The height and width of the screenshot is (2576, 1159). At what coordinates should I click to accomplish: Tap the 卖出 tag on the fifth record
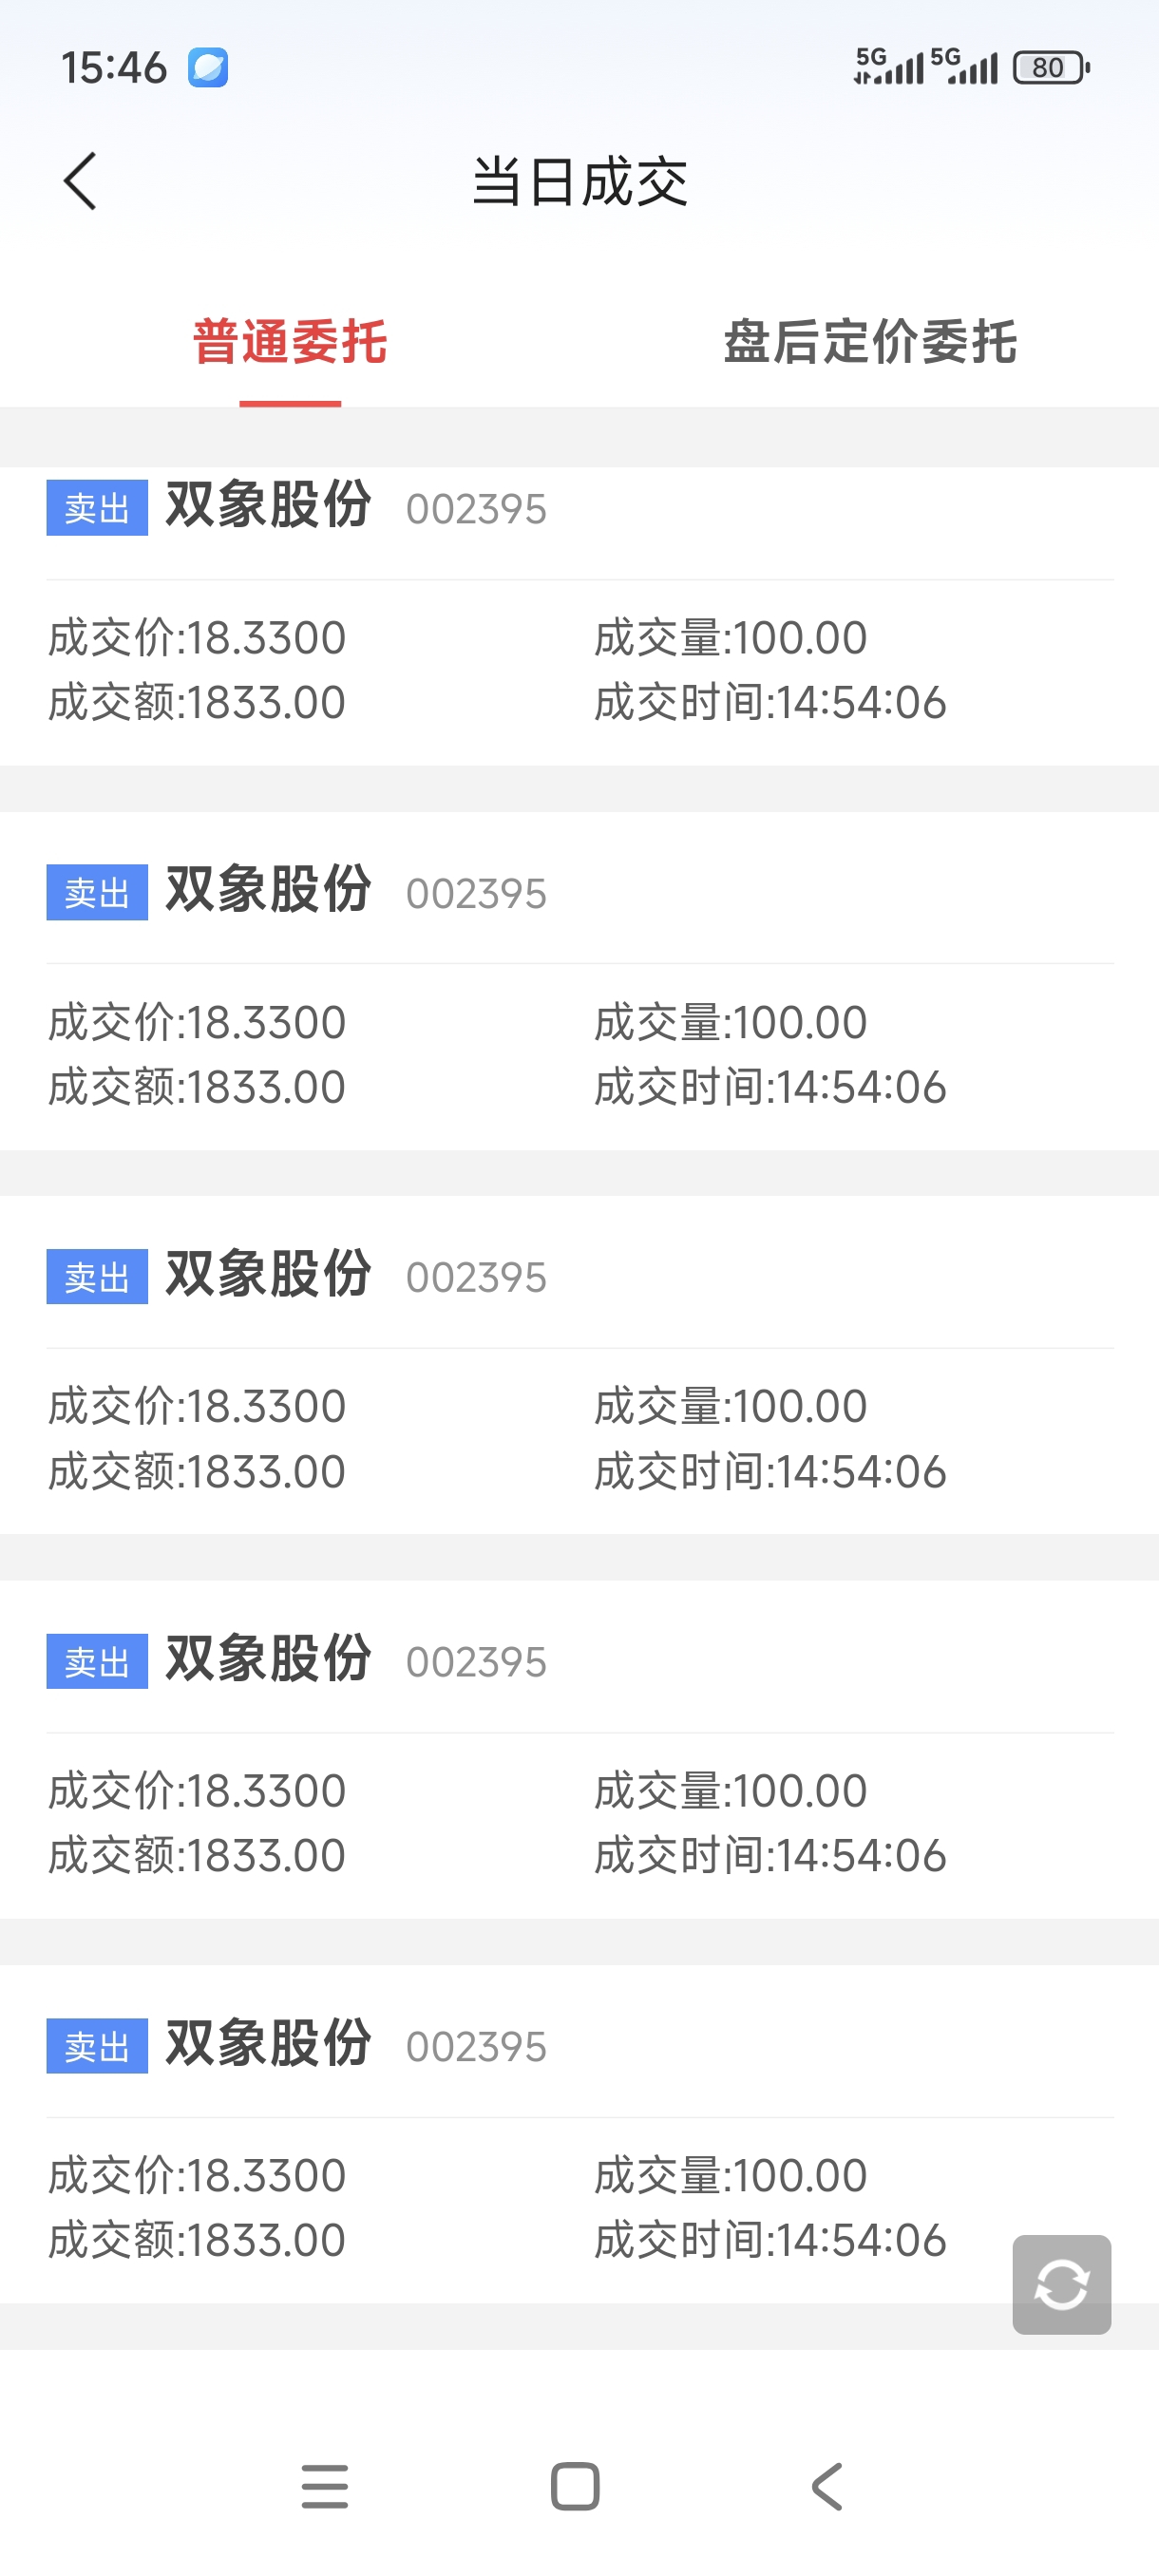(x=97, y=2046)
